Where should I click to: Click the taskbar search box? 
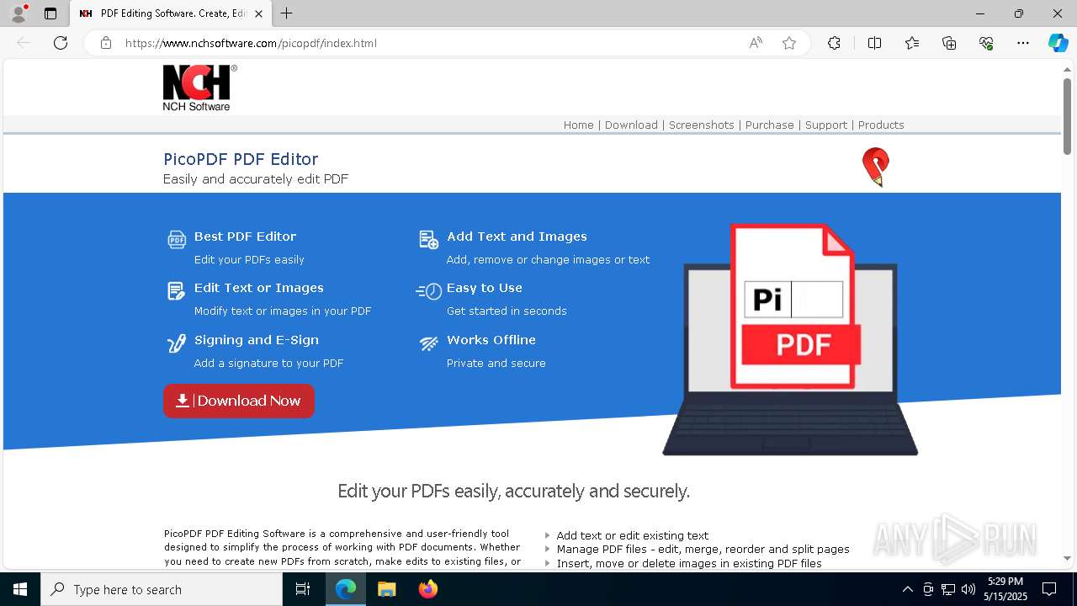pos(162,589)
